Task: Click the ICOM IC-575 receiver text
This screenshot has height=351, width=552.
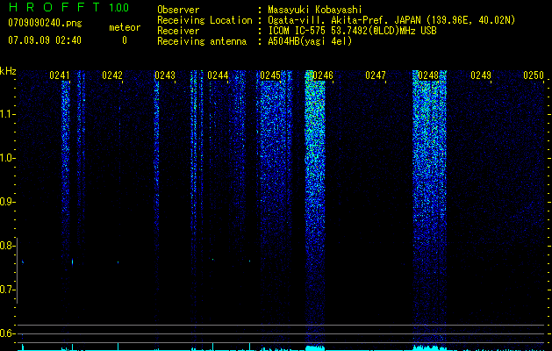Action: (352, 31)
